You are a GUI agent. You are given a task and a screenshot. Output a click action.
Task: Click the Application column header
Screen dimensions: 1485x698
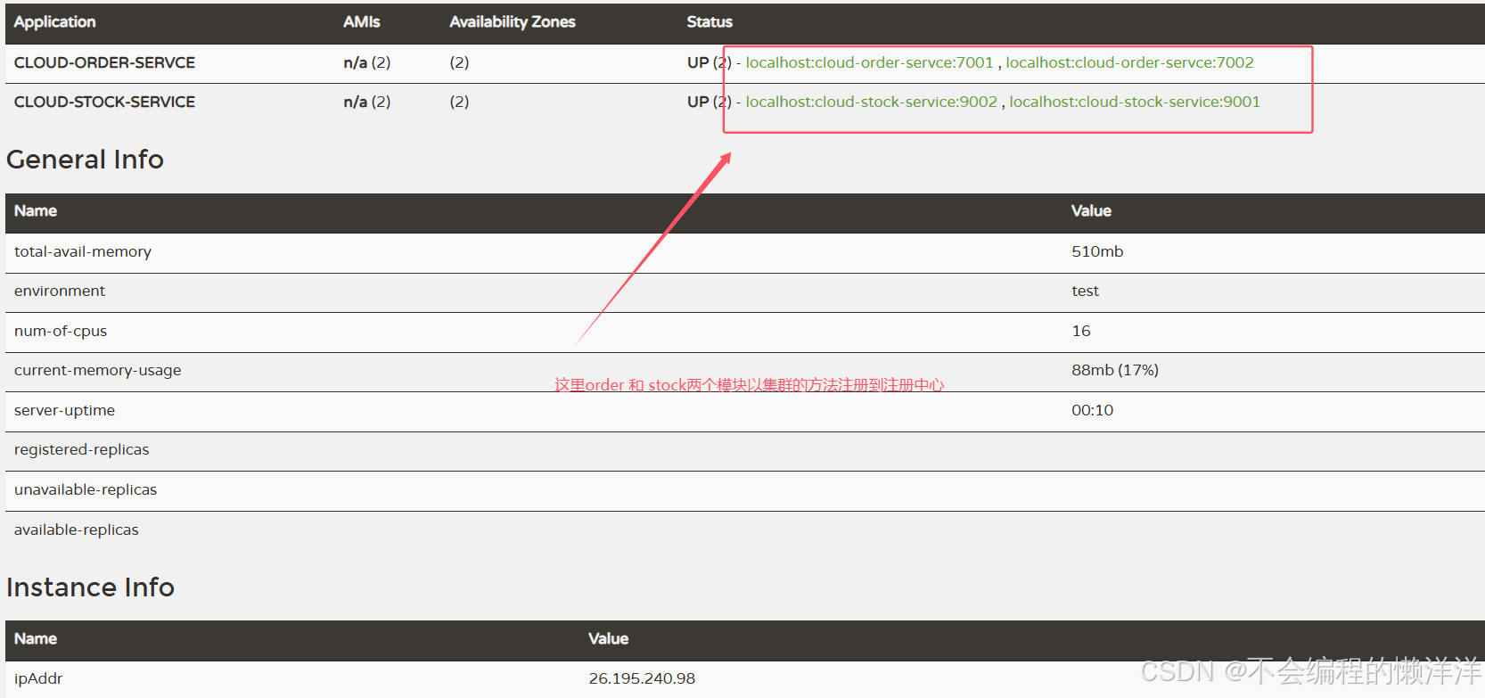(x=54, y=22)
